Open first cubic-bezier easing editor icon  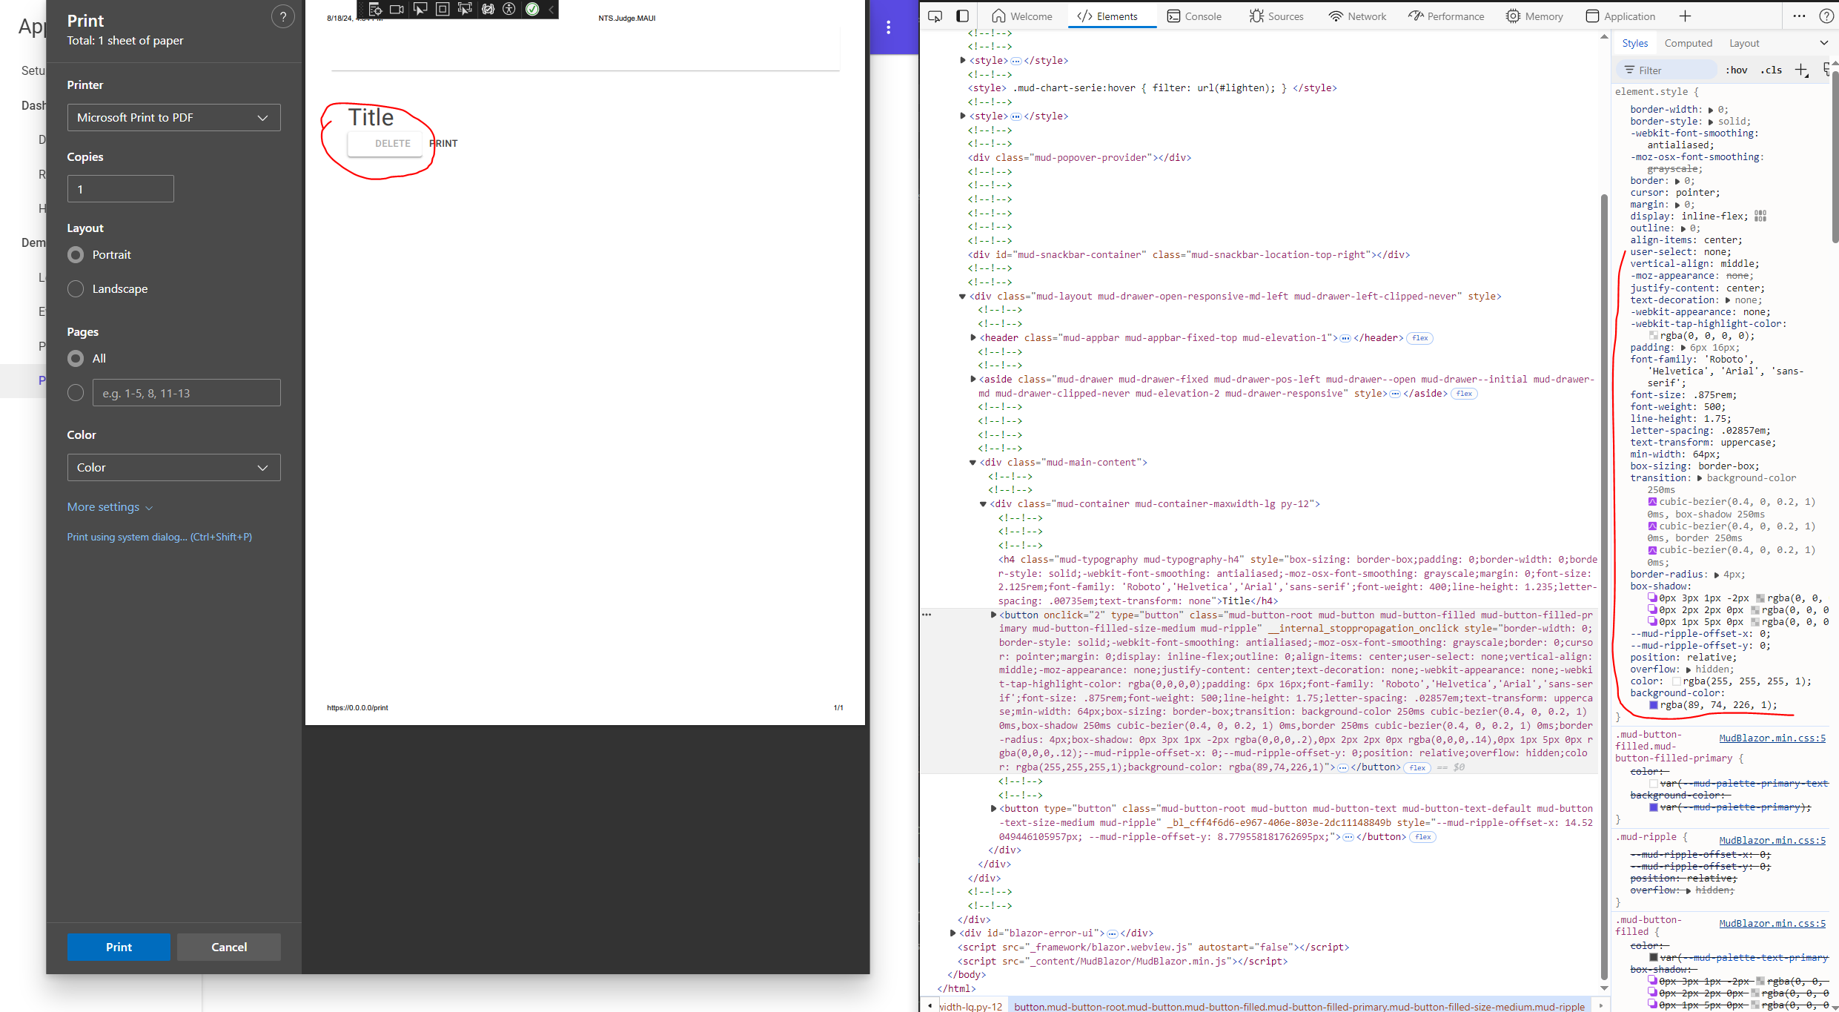pos(1652,502)
